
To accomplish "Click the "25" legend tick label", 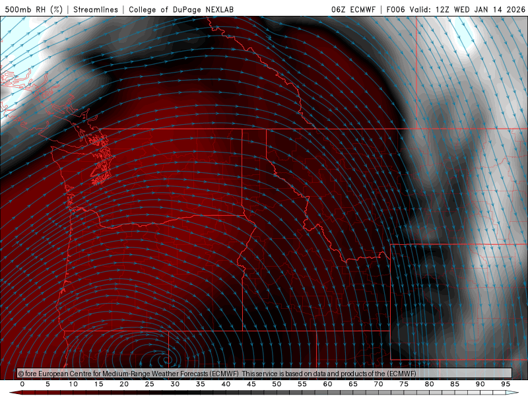I will click(x=150, y=384).
